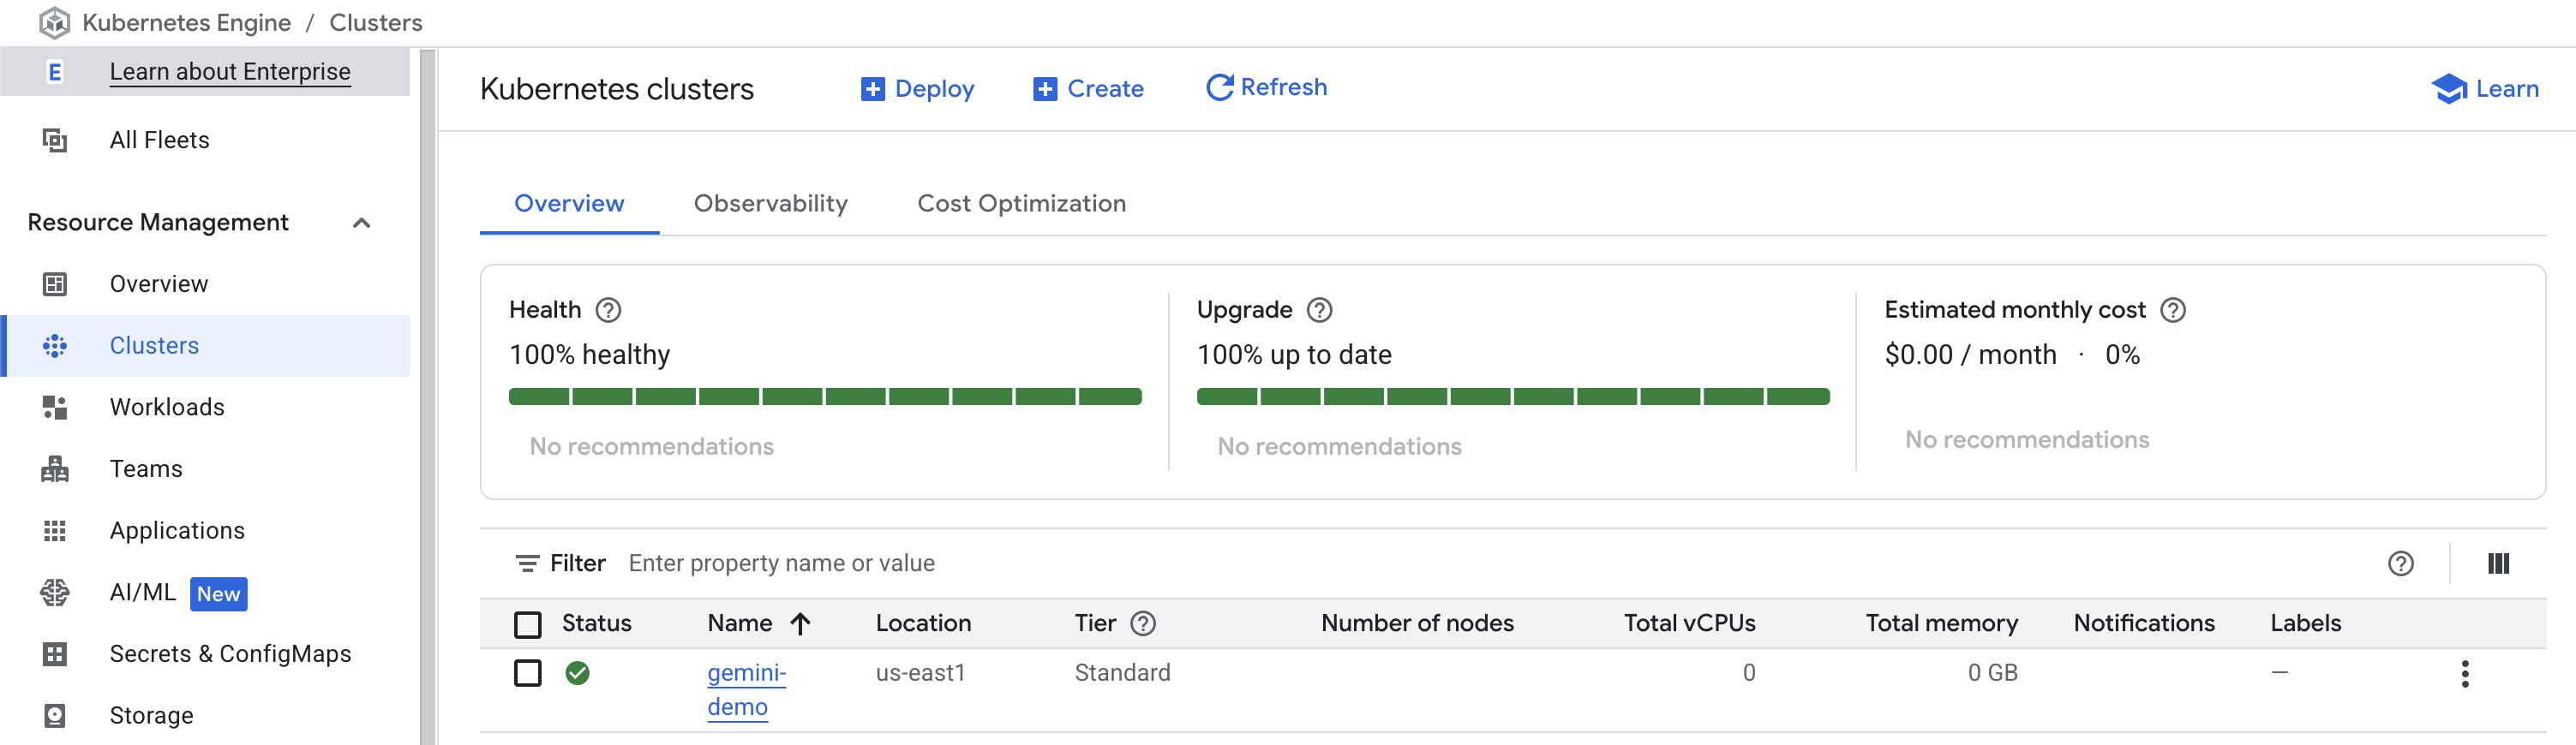
Task: Switch to the Observability tab
Action: (x=770, y=204)
